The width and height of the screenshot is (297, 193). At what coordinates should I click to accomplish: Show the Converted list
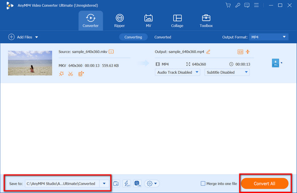tap(163, 37)
